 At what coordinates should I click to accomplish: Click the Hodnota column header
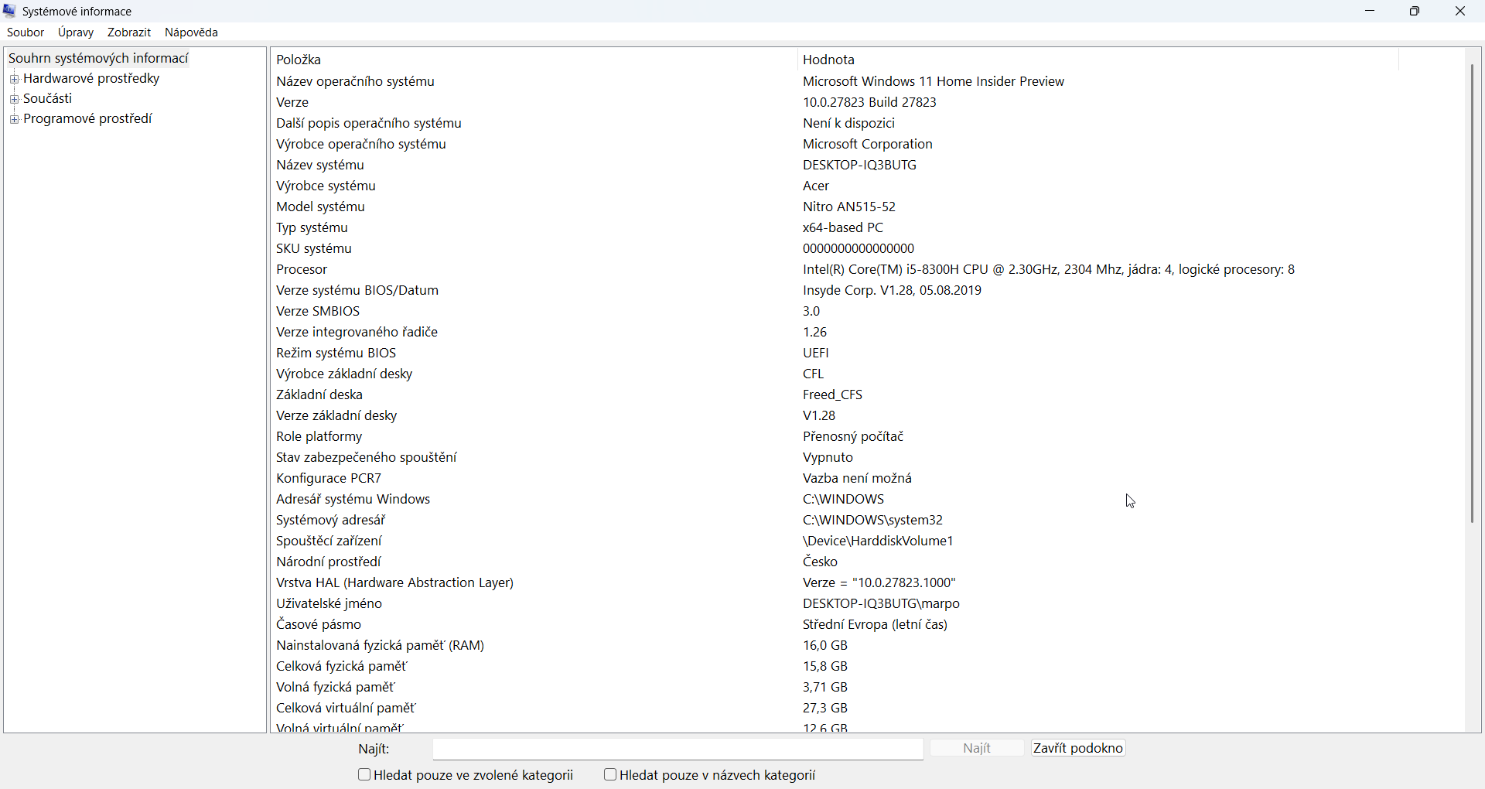tap(1098, 60)
